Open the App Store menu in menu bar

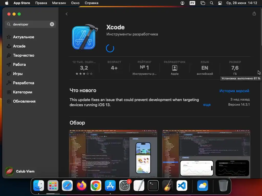22,3
